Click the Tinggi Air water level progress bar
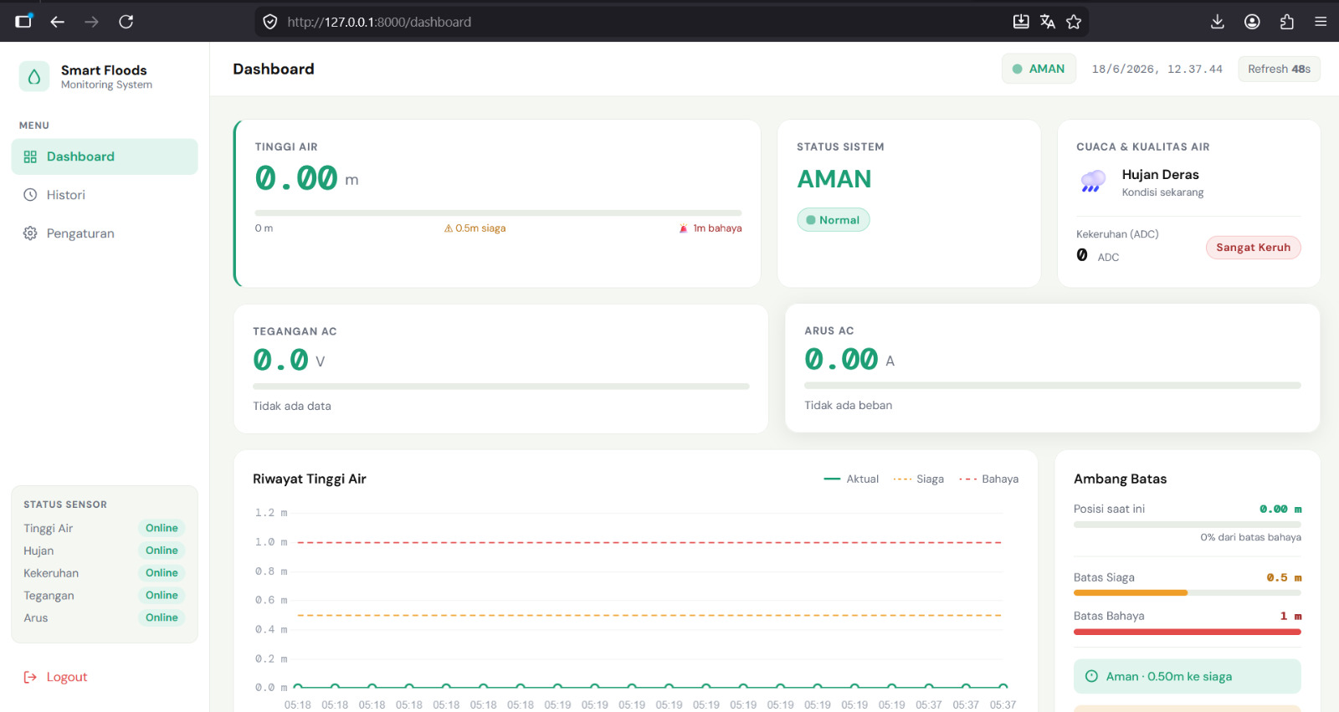Screen dimensions: 1339x712 [x=498, y=213]
